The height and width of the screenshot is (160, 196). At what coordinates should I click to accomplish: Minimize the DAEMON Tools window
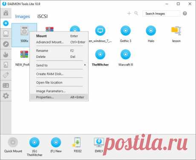tap(167, 4)
